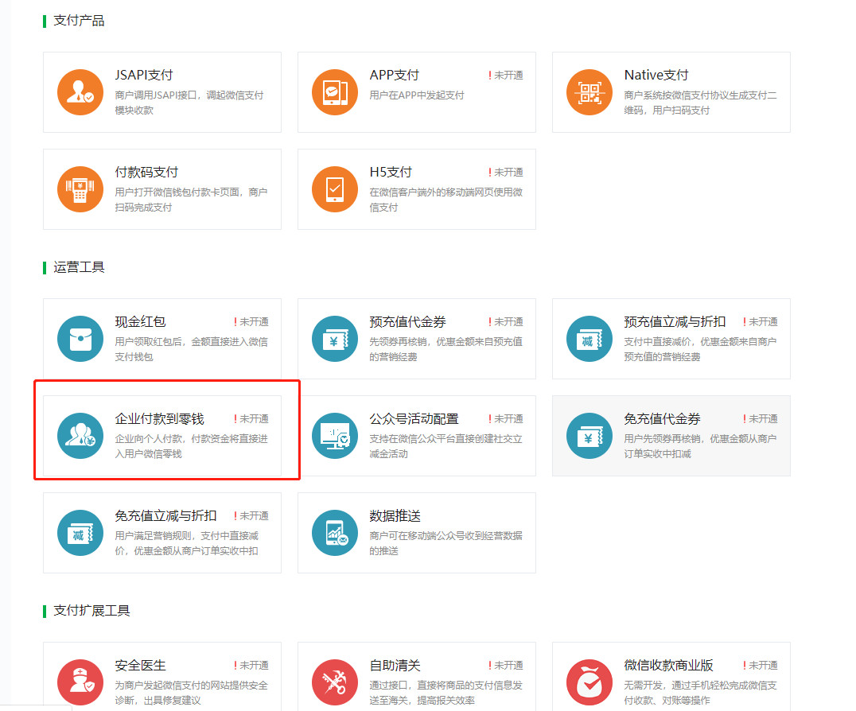Viewport: 856px width, 711px height.
Task: Click 未开通 status on 企业付款到零钱 card
Action: (x=251, y=419)
